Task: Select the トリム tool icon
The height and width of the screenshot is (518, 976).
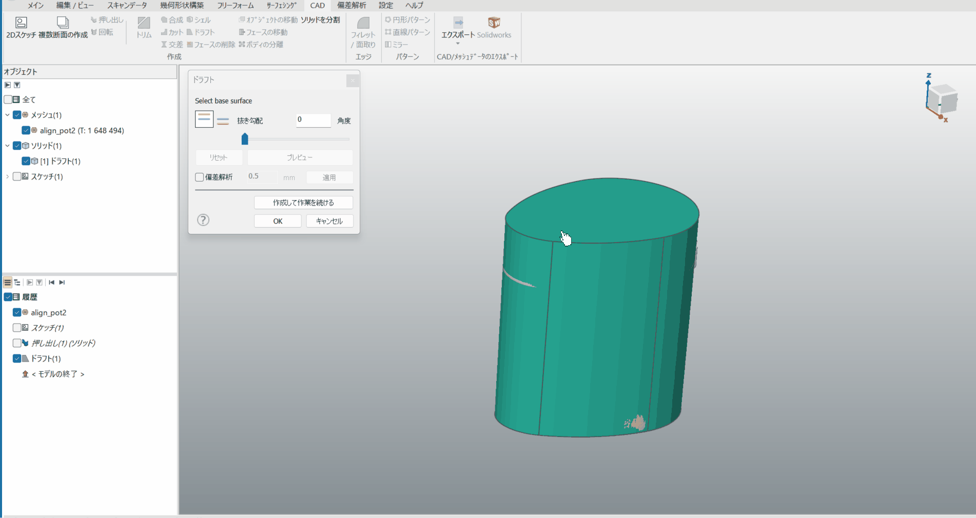Action: coord(144,23)
